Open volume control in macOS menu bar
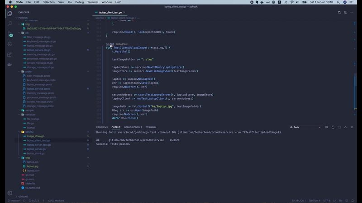This screenshot has height=203, width=362. [x=297, y=2]
